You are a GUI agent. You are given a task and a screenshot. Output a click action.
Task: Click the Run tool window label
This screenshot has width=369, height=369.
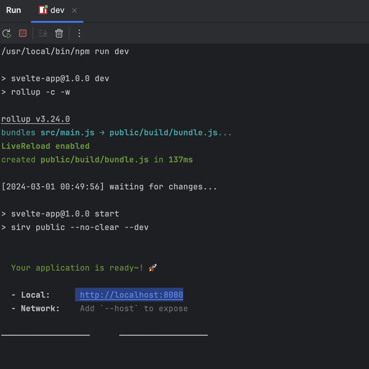[x=13, y=10]
